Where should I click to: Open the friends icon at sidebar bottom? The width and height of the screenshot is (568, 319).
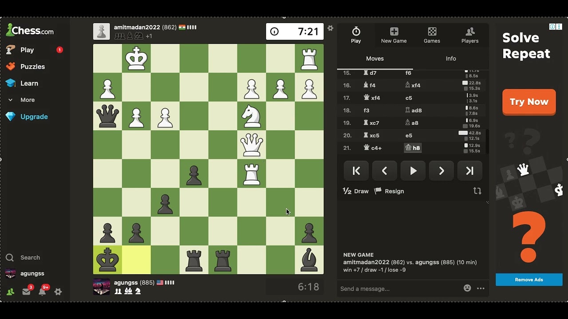coord(10,292)
